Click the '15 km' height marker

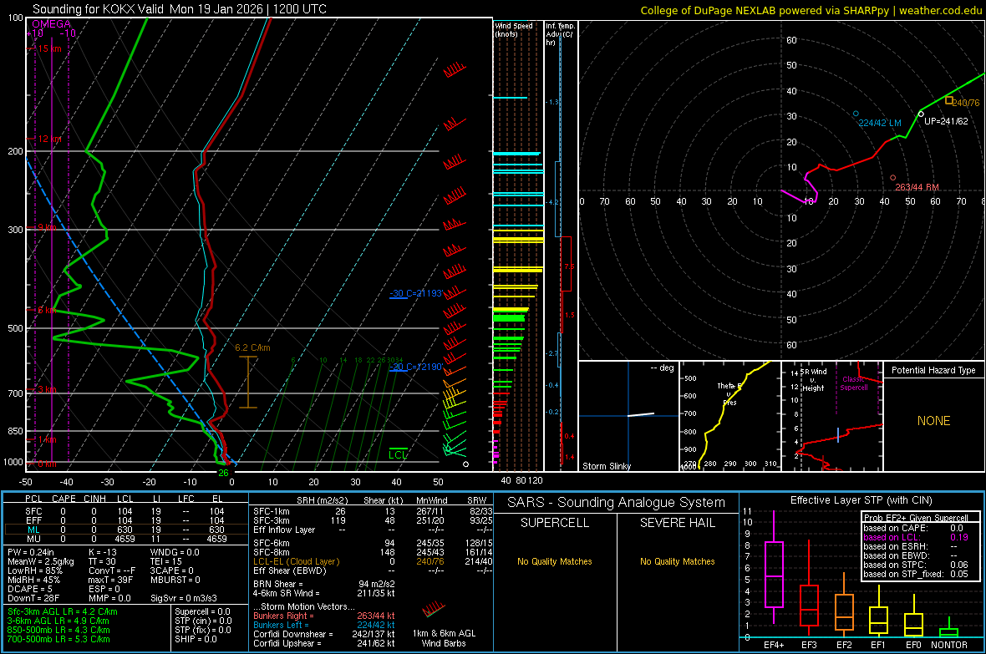[49, 48]
